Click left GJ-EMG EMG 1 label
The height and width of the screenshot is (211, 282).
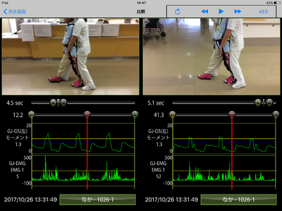coord(17,167)
